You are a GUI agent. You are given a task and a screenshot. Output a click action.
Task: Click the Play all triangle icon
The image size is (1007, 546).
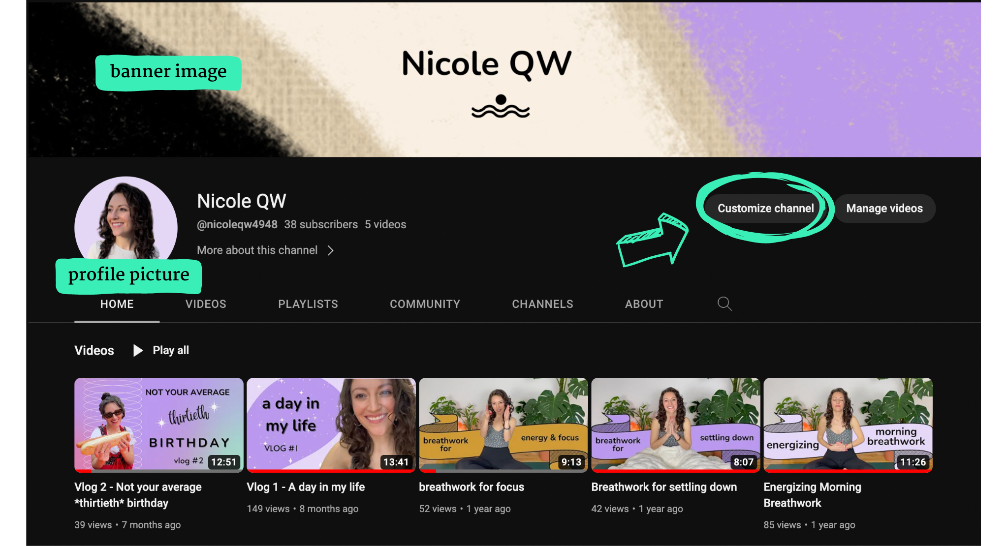pos(138,350)
